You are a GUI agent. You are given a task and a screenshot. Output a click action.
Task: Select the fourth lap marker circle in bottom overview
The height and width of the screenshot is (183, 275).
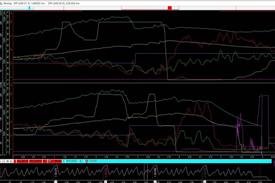click(x=204, y=182)
